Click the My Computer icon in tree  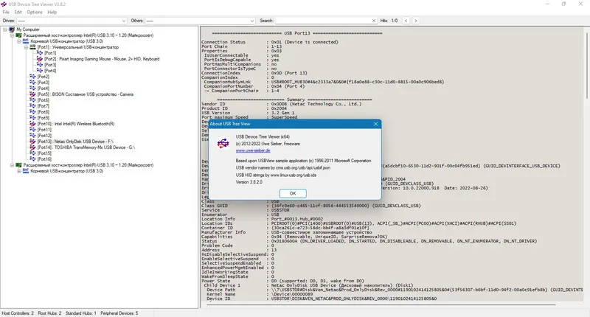(x=12, y=29)
